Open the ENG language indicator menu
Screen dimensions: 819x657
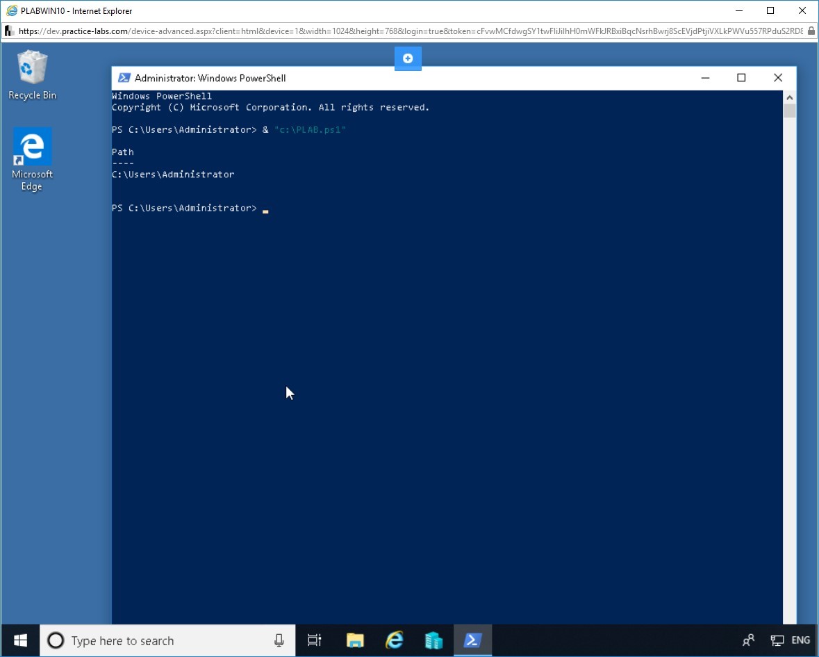pyautogui.click(x=800, y=640)
